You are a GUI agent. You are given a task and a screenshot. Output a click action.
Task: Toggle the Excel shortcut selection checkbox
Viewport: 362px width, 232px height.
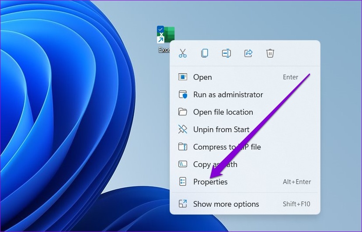[x=160, y=29]
